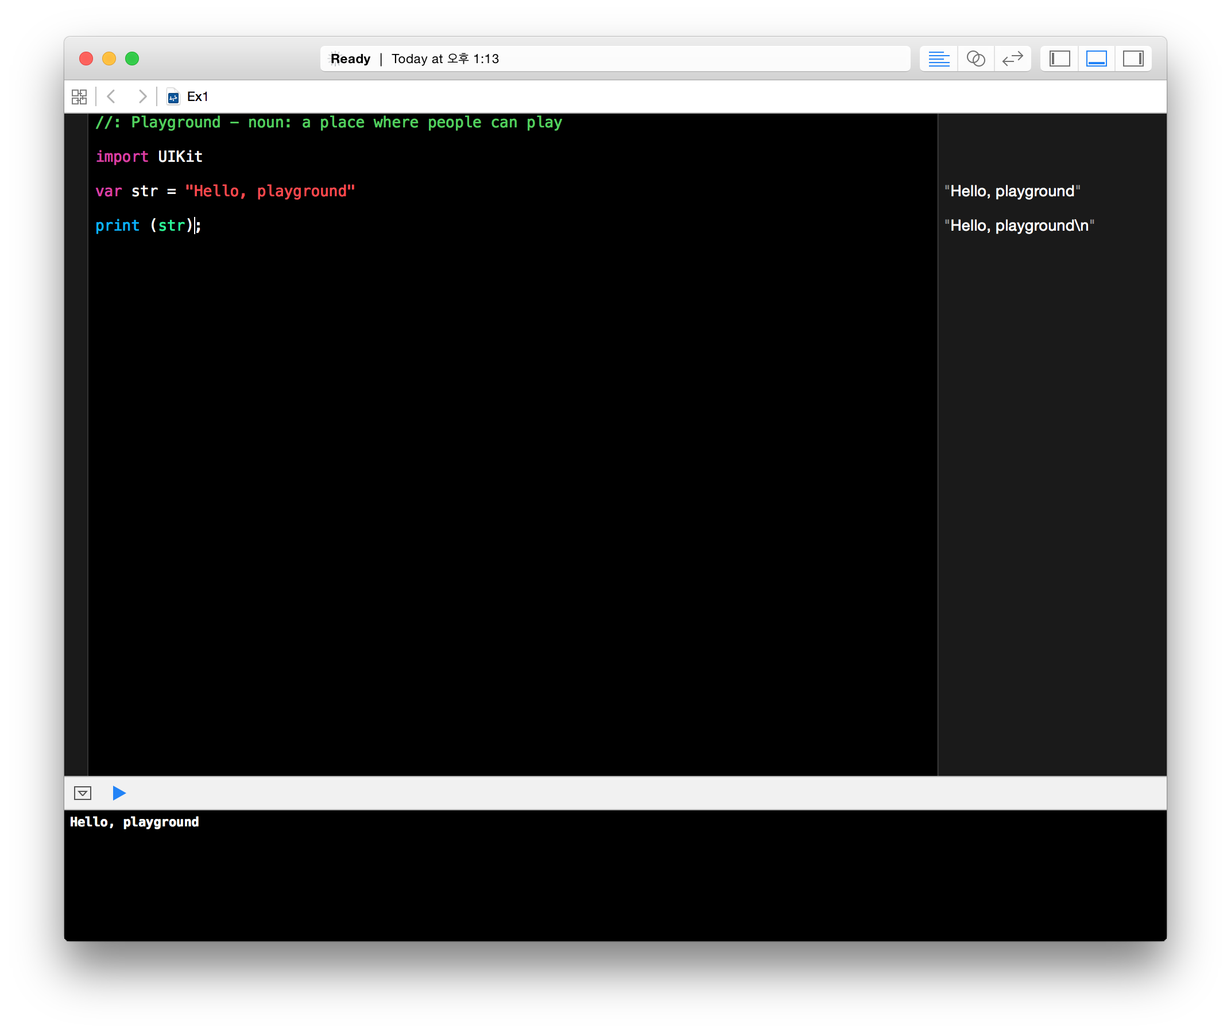
Task: Select the "Hello, playground" result in the sidebar
Action: 1012,191
